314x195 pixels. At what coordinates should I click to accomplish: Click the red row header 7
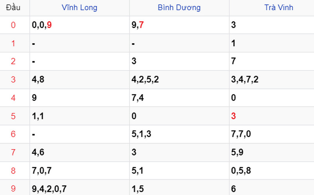13,152
